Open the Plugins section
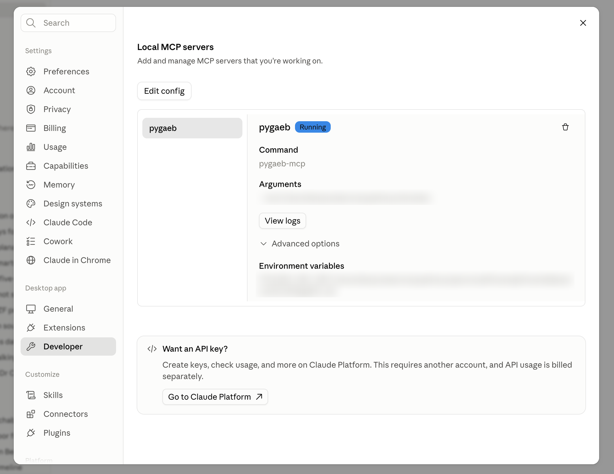 (x=68, y=433)
